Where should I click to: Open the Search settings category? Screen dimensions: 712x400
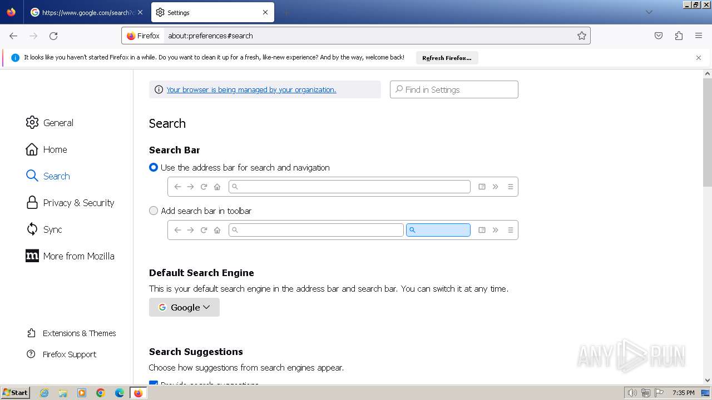tap(48, 176)
